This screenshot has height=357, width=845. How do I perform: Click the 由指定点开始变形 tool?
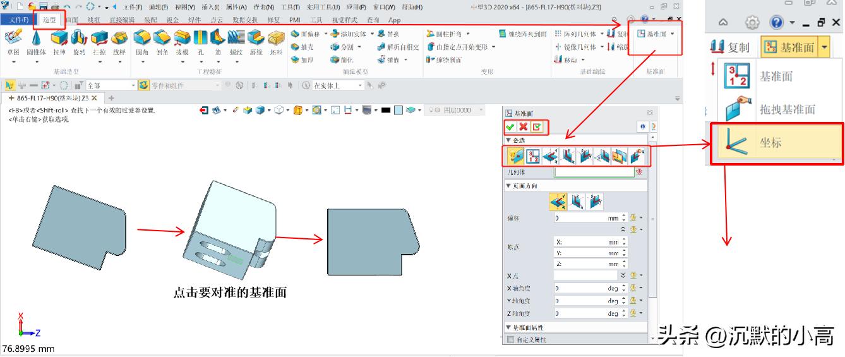pos(457,47)
